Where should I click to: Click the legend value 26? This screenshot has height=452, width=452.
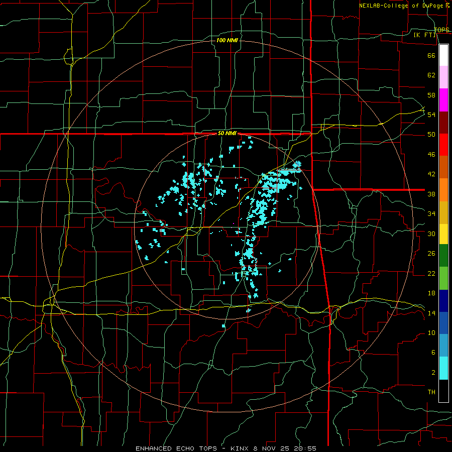point(431,254)
